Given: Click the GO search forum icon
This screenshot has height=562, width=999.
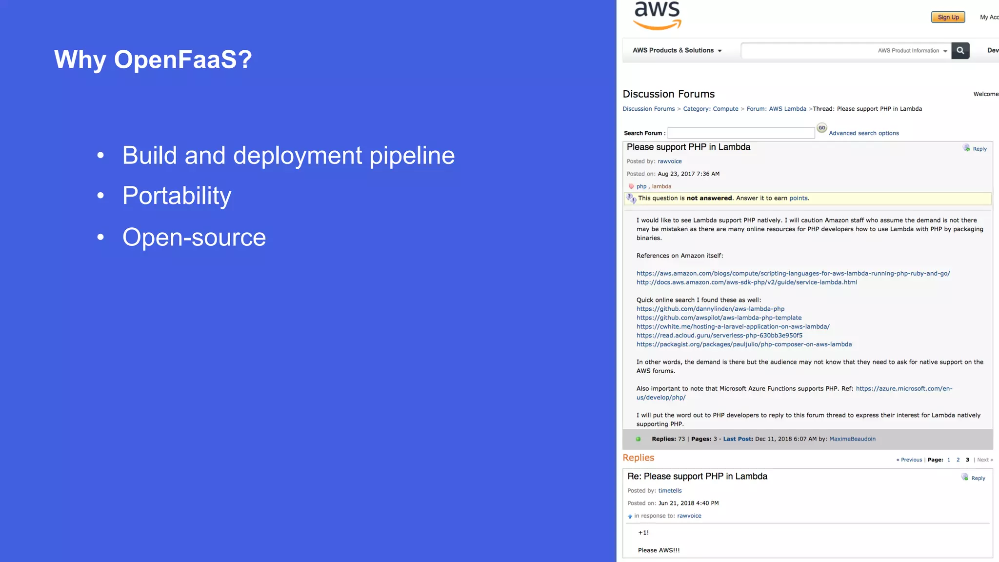Looking at the screenshot, I should [822, 128].
